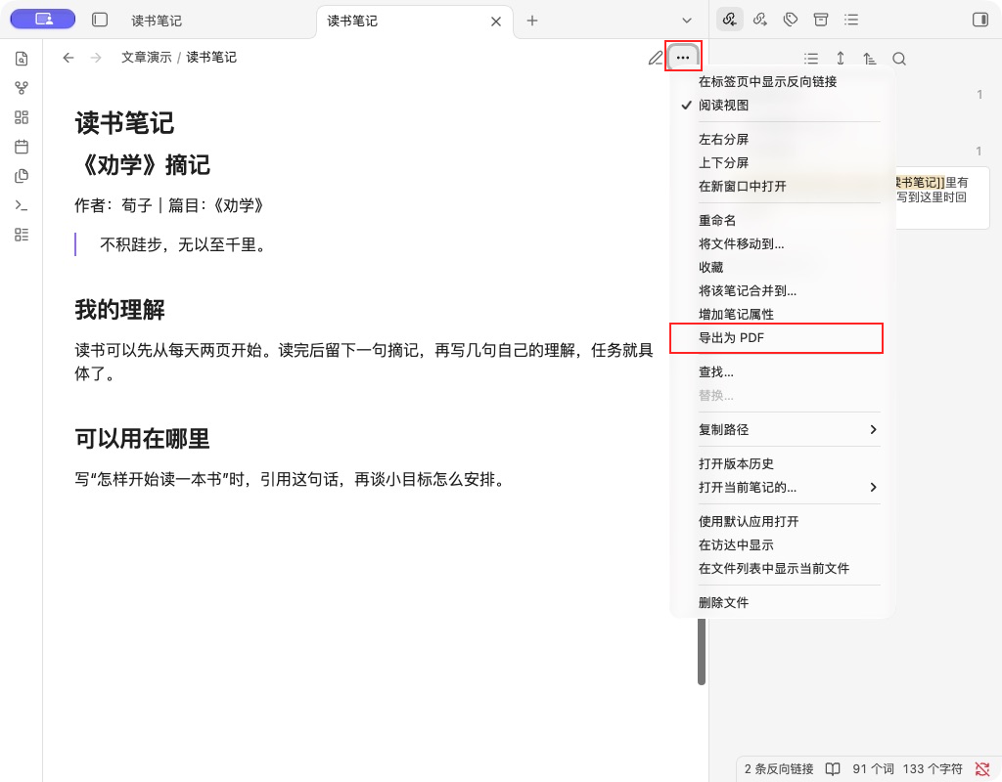Click 文章演示 breadcrumb folder link
Viewport: 1002px width, 782px height.
click(147, 58)
